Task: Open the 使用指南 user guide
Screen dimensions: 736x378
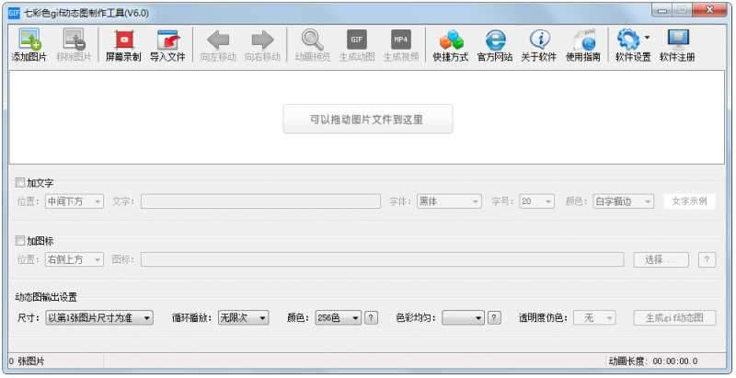Action: [583, 45]
